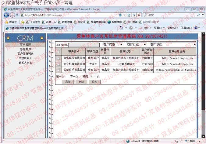Click the Refresh icon in address bar

click(x=134, y=15)
